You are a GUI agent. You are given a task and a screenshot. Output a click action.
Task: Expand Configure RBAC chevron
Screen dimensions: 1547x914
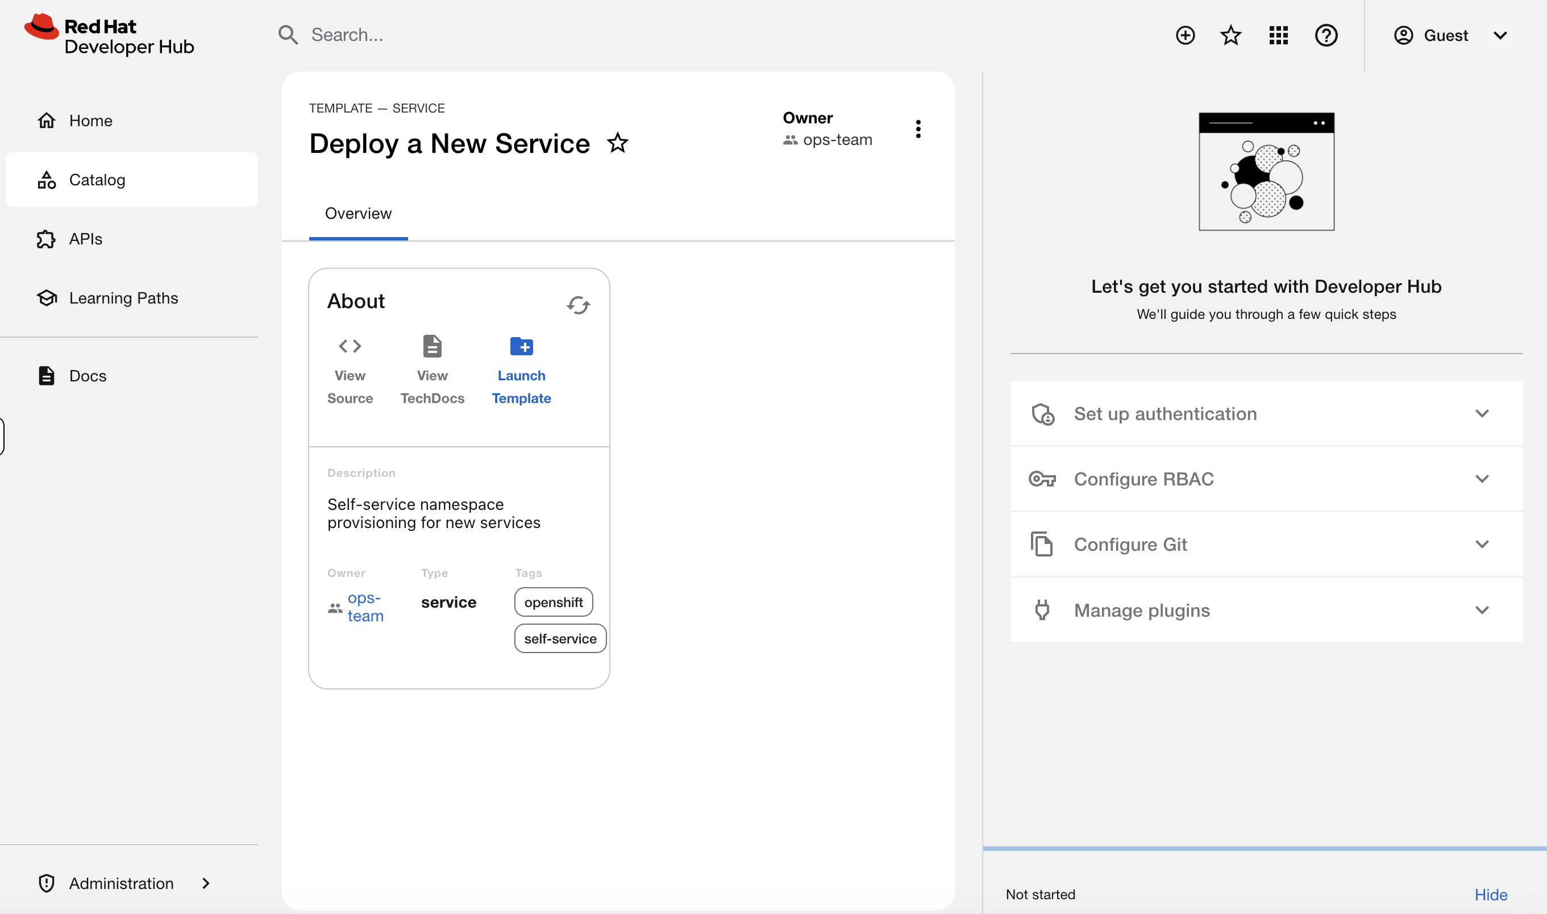(1482, 479)
